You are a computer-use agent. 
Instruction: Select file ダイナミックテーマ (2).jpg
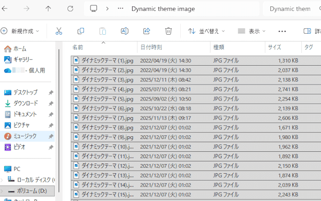coord(108,70)
